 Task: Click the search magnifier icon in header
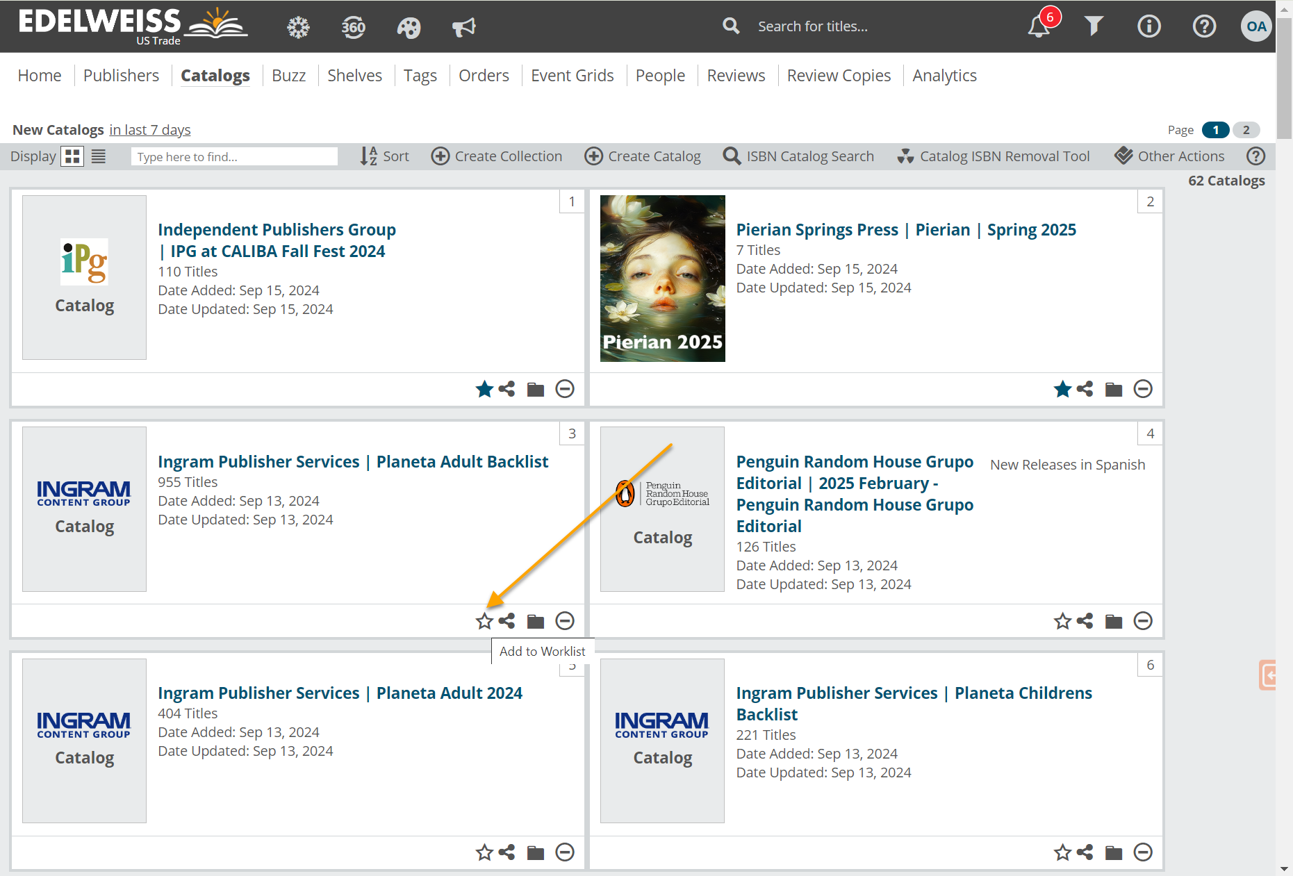(731, 26)
